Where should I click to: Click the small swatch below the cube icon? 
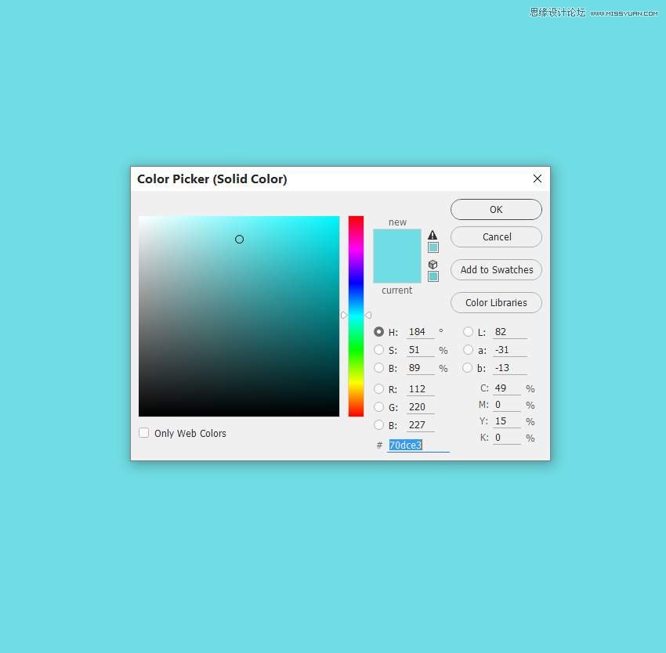pos(433,276)
